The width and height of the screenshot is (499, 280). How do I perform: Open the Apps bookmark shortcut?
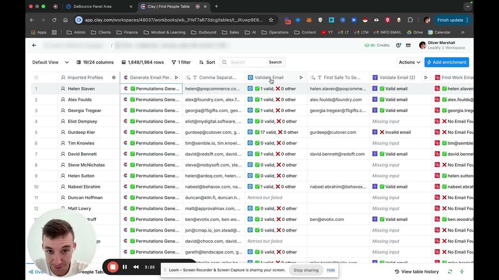pyautogui.click(x=39, y=32)
